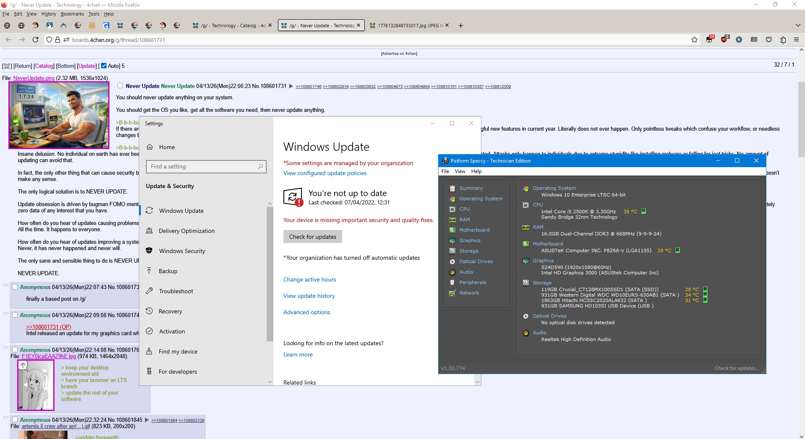The width and height of the screenshot is (805, 439).
Task: Open the pinned tab with blue G icon
Action: (106, 26)
